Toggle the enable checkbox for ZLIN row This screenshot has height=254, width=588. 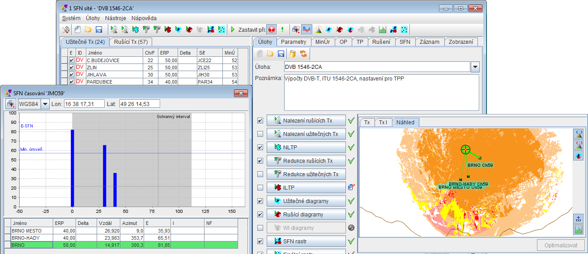72,67
